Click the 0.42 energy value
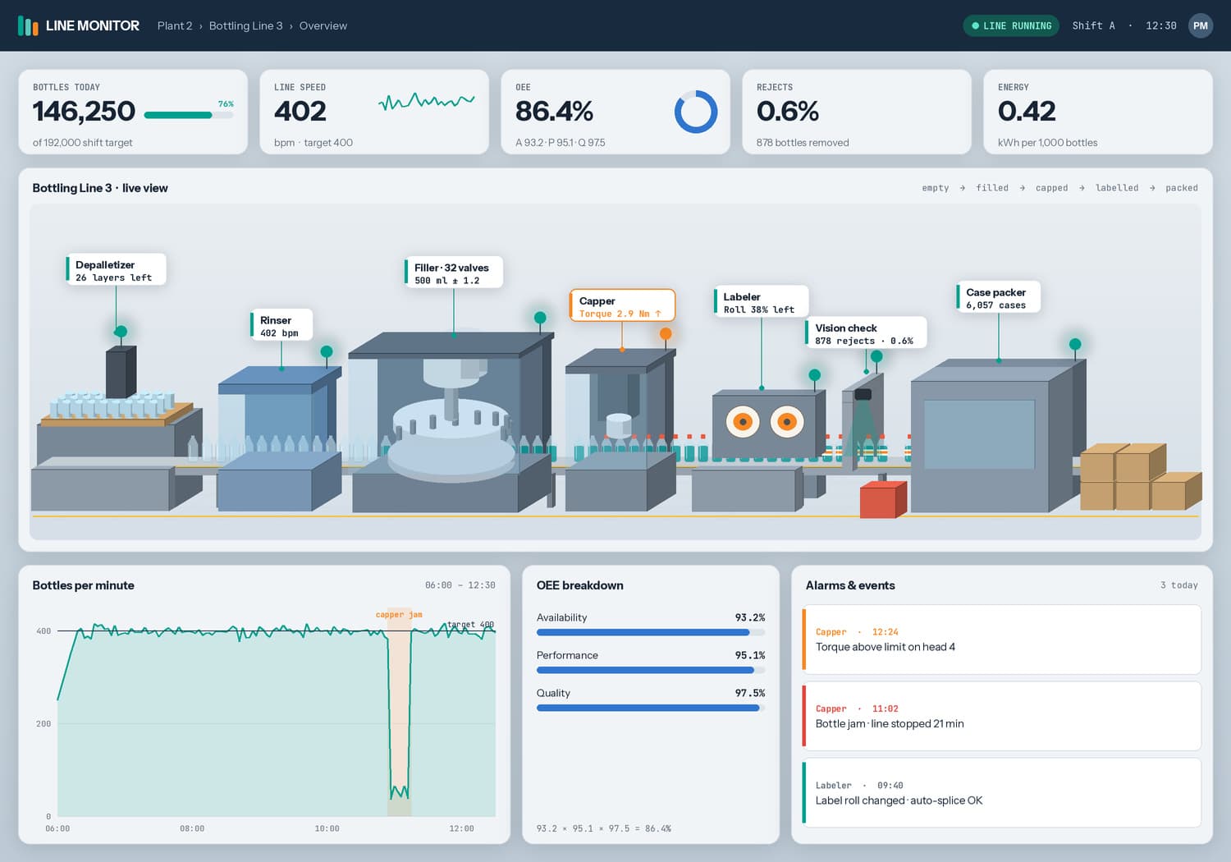This screenshot has width=1231, height=862. [x=1027, y=111]
